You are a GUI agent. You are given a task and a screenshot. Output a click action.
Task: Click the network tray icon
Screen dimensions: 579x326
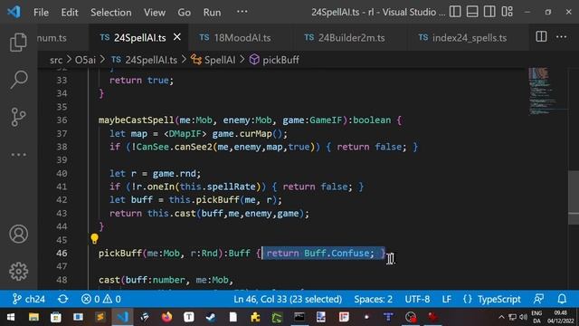(x=513, y=317)
